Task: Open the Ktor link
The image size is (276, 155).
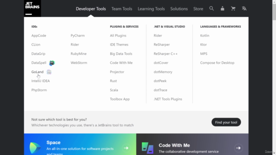Action: [204, 45]
